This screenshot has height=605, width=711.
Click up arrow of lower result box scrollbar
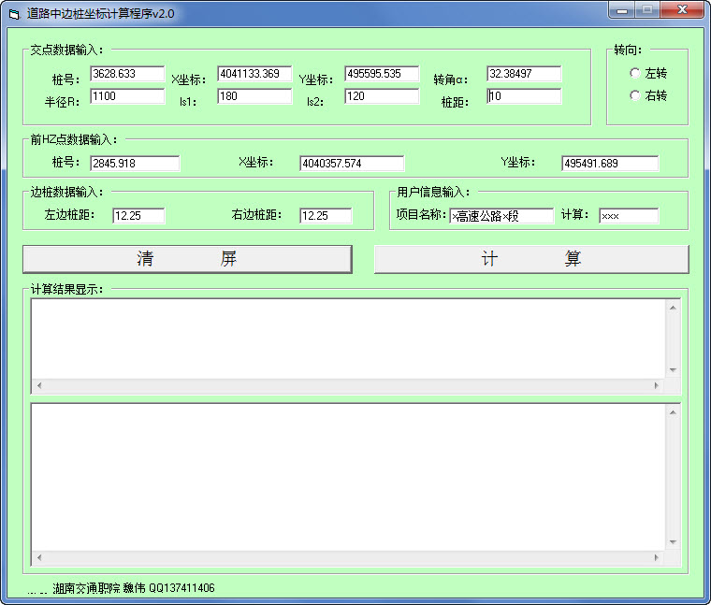[x=673, y=412]
